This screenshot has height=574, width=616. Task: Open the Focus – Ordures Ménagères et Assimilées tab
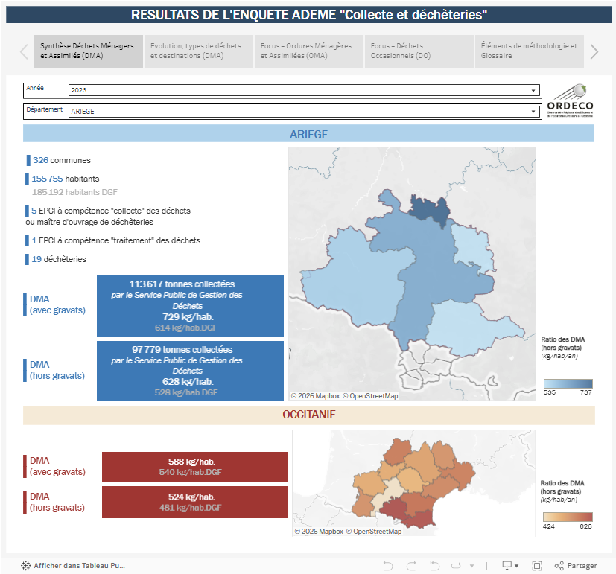(x=308, y=51)
